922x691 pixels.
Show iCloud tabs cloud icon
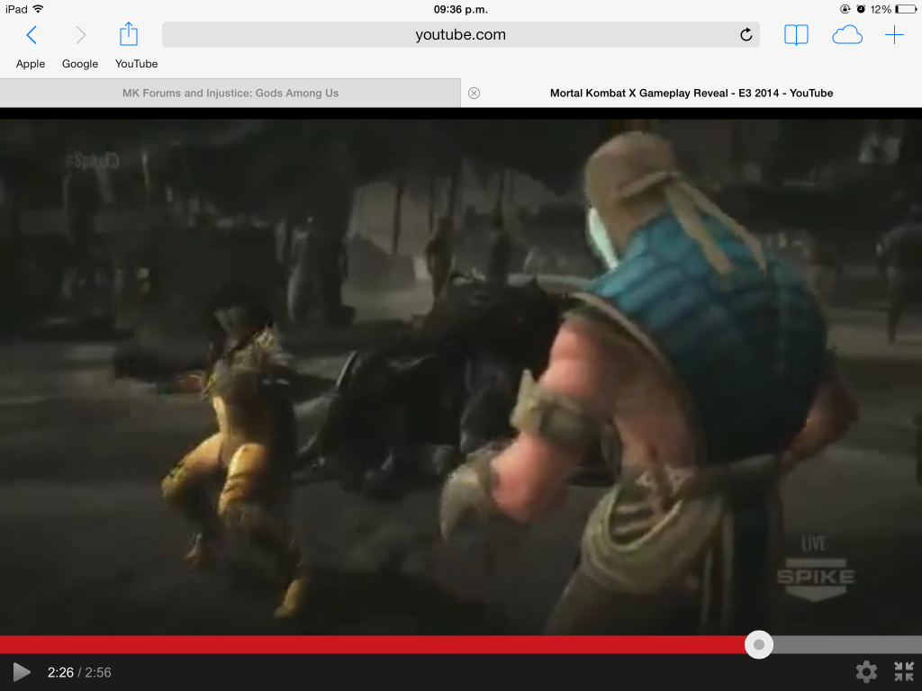coord(847,35)
